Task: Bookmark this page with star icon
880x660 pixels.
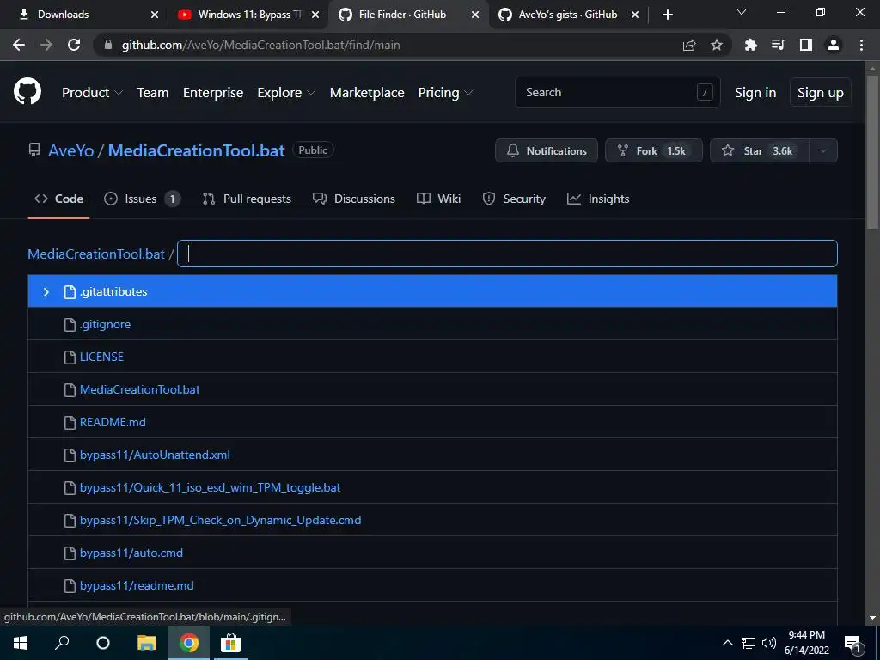Action: click(716, 45)
